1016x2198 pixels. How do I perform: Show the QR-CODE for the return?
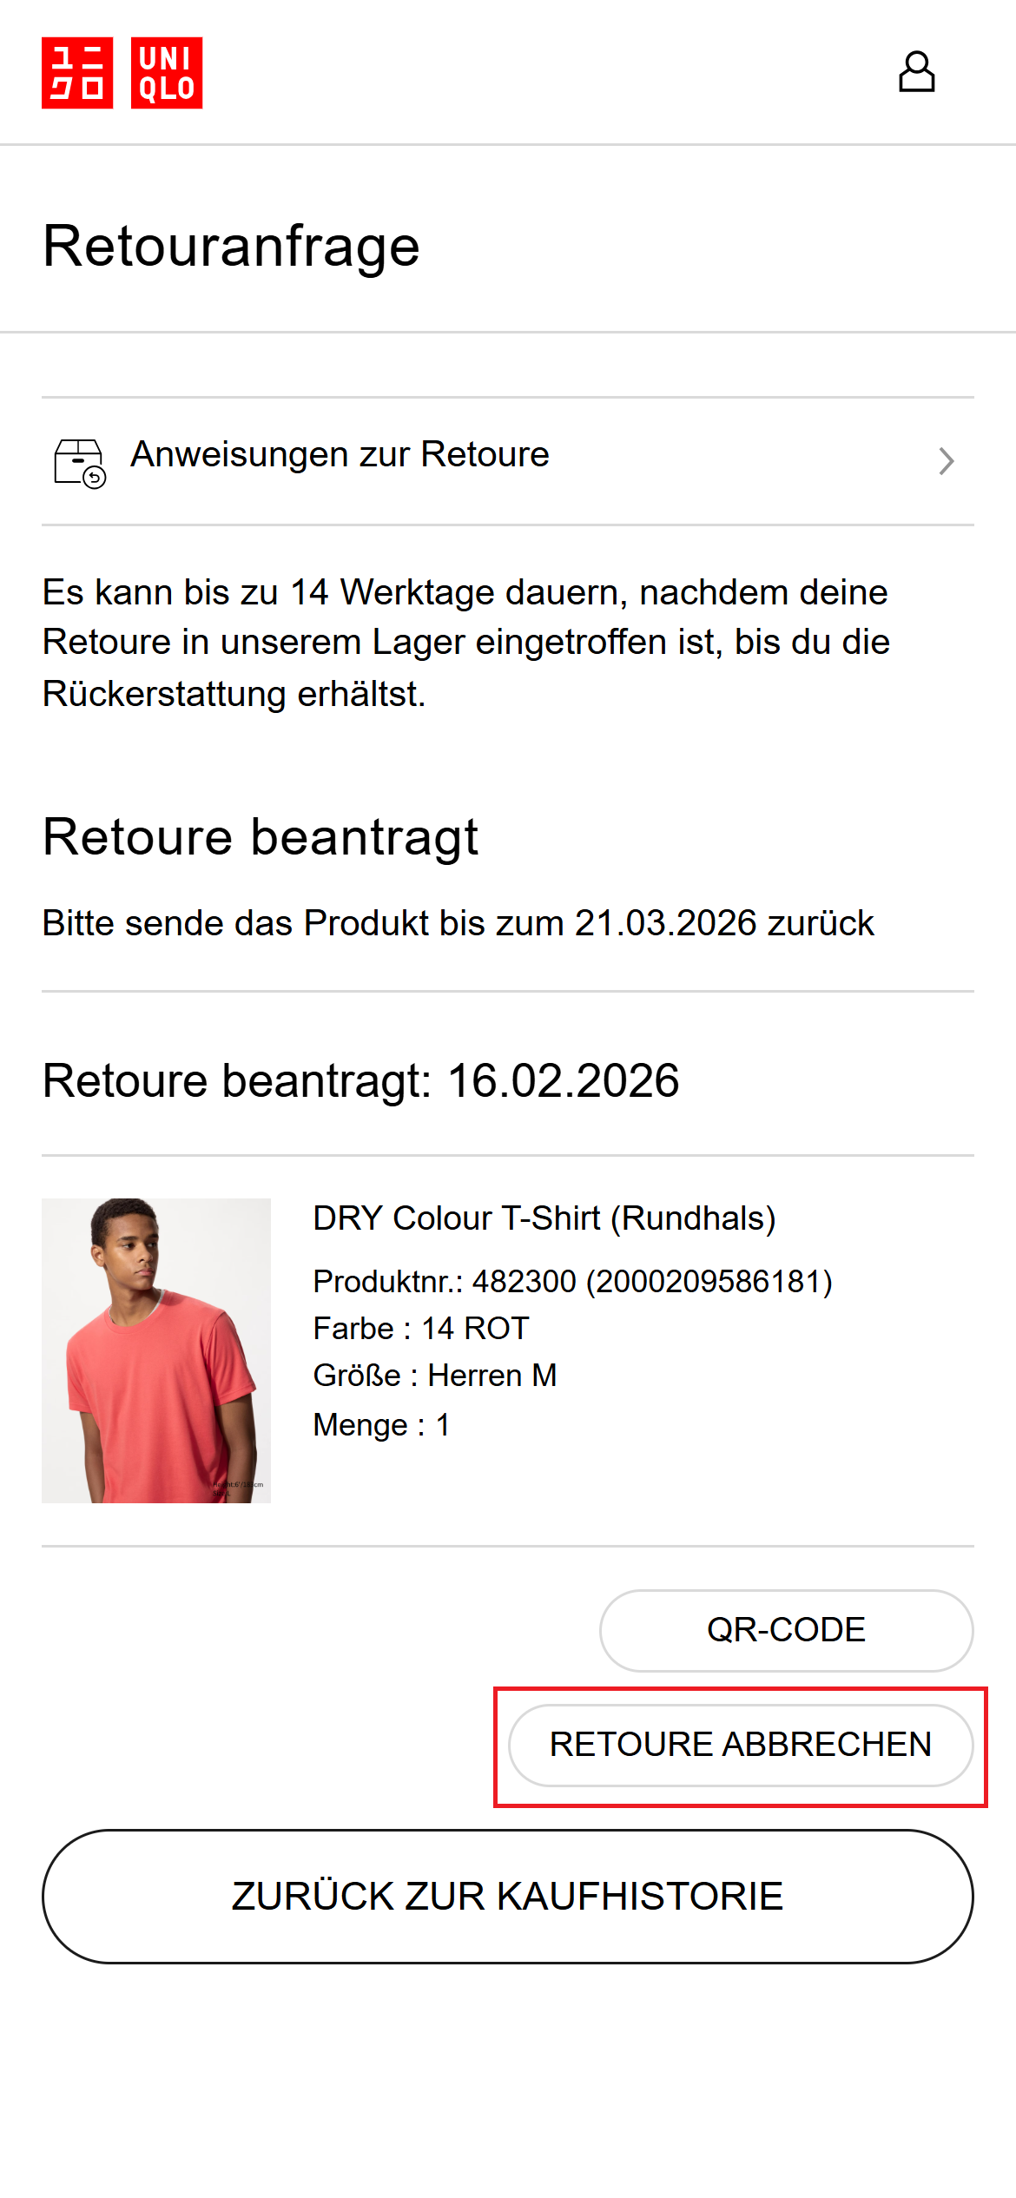pos(786,1630)
